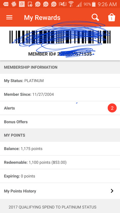120x213 pixels.
Task: Open the hamburger navigation menu
Action: tap(9, 18)
